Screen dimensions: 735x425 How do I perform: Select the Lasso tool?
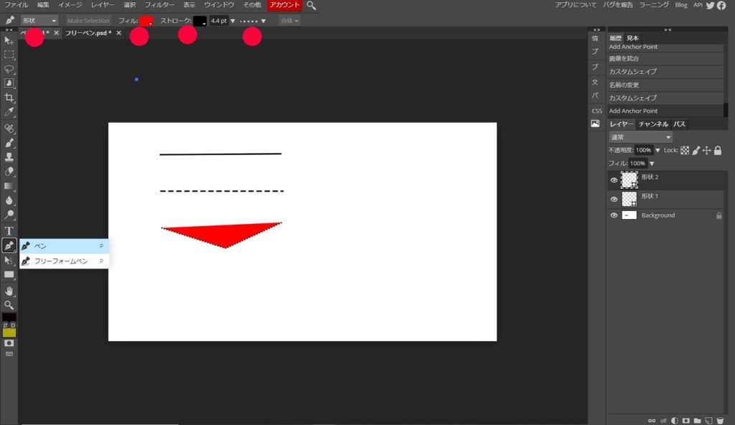tap(9, 69)
